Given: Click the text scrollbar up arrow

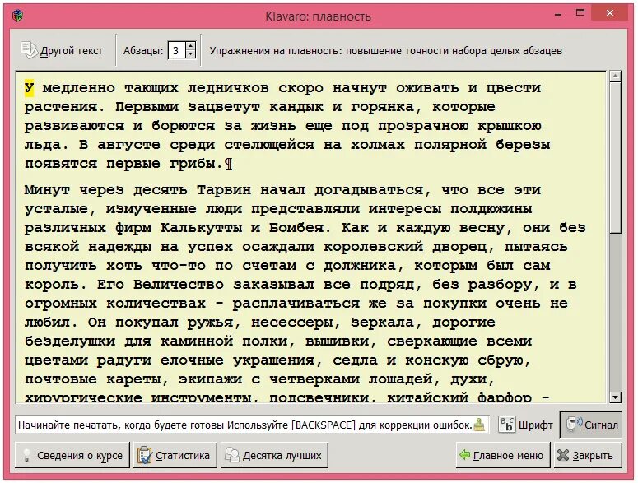Looking at the screenshot, I should (615, 76).
